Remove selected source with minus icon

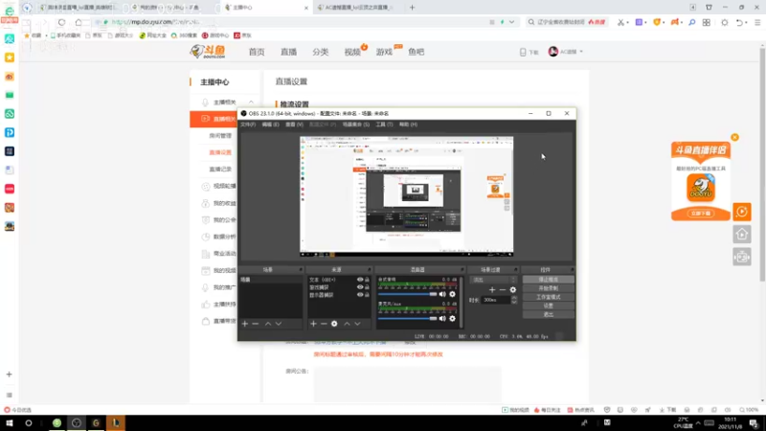[x=324, y=324]
